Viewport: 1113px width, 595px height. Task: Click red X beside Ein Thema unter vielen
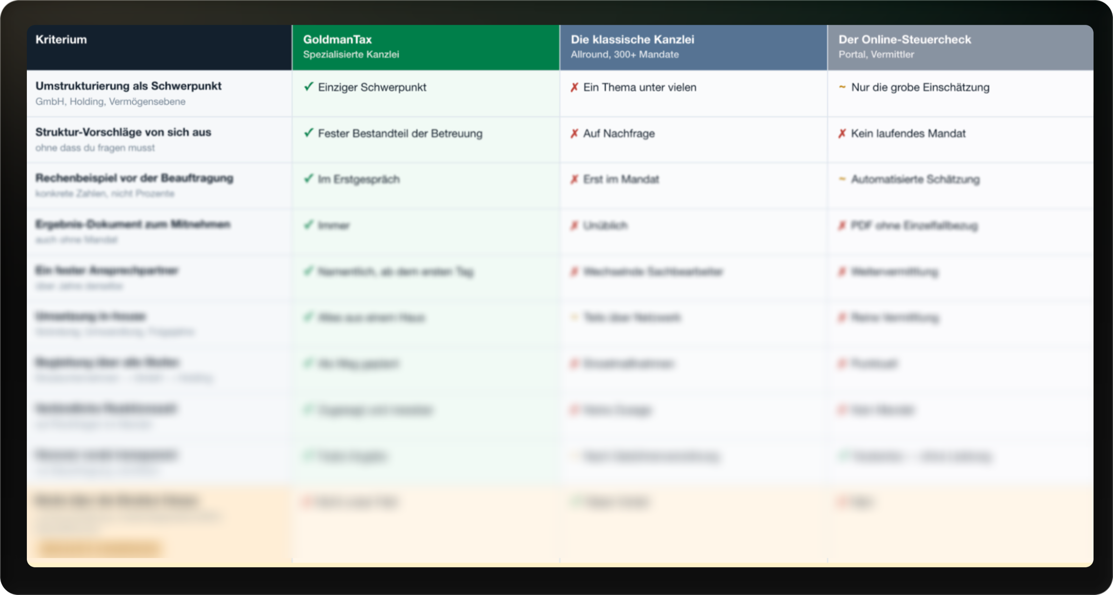[x=575, y=87]
